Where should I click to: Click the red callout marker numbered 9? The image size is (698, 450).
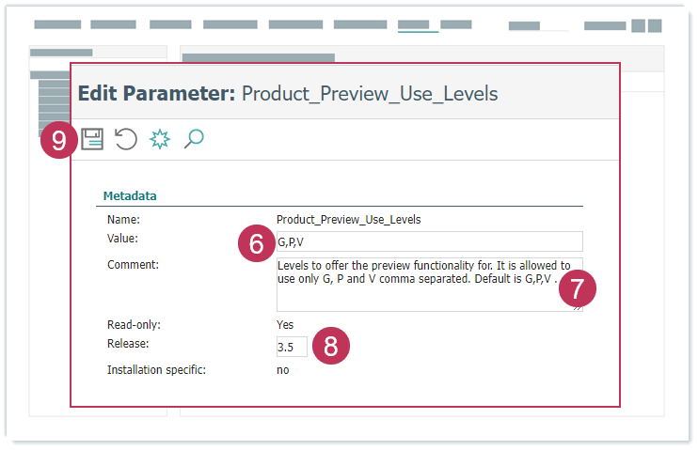[x=59, y=141]
